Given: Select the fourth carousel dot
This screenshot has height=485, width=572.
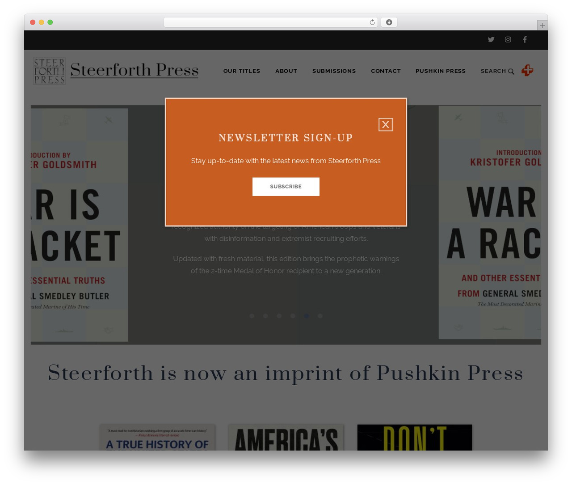Looking at the screenshot, I should (293, 316).
